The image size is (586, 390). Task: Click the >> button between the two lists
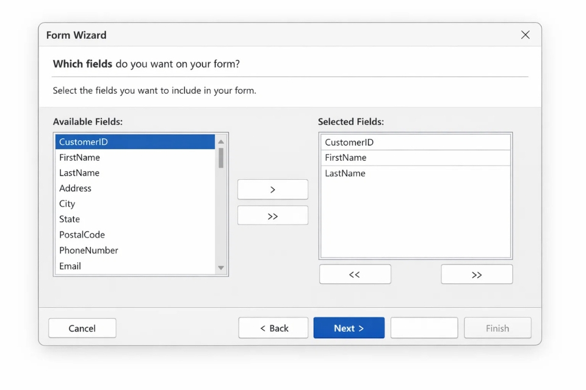click(272, 216)
